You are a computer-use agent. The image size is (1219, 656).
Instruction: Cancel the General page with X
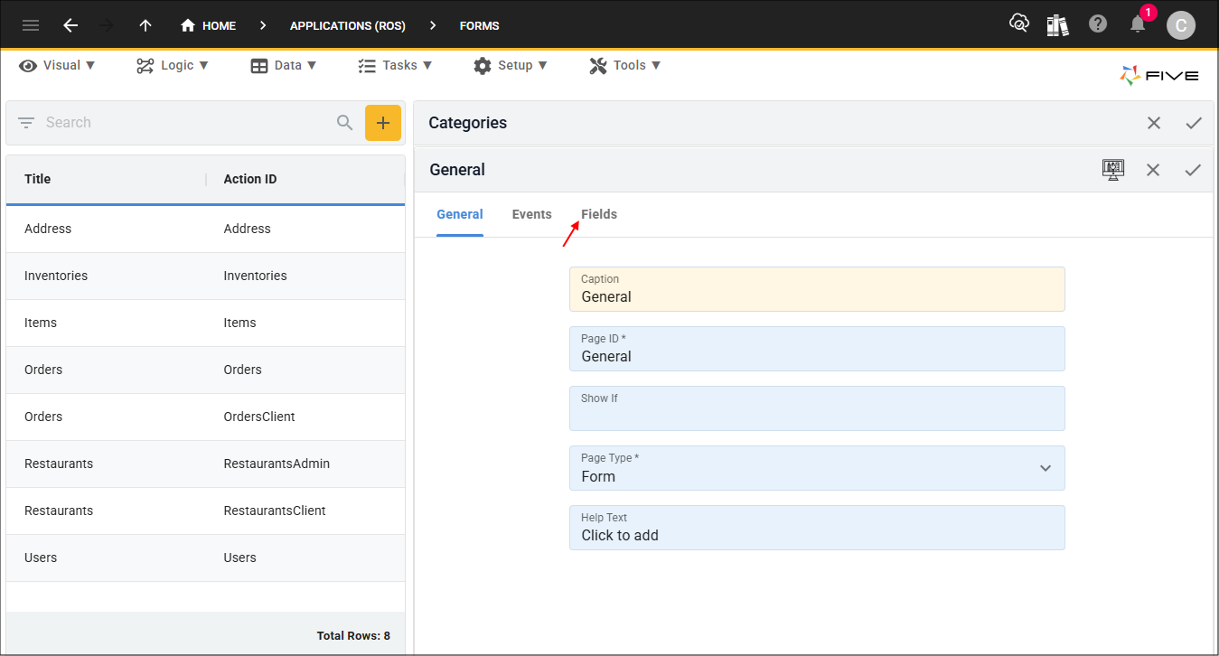pyautogui.click(x=1153, y=170)
